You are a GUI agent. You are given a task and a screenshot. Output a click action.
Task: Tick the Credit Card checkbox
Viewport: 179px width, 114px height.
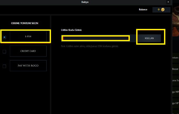4,51
